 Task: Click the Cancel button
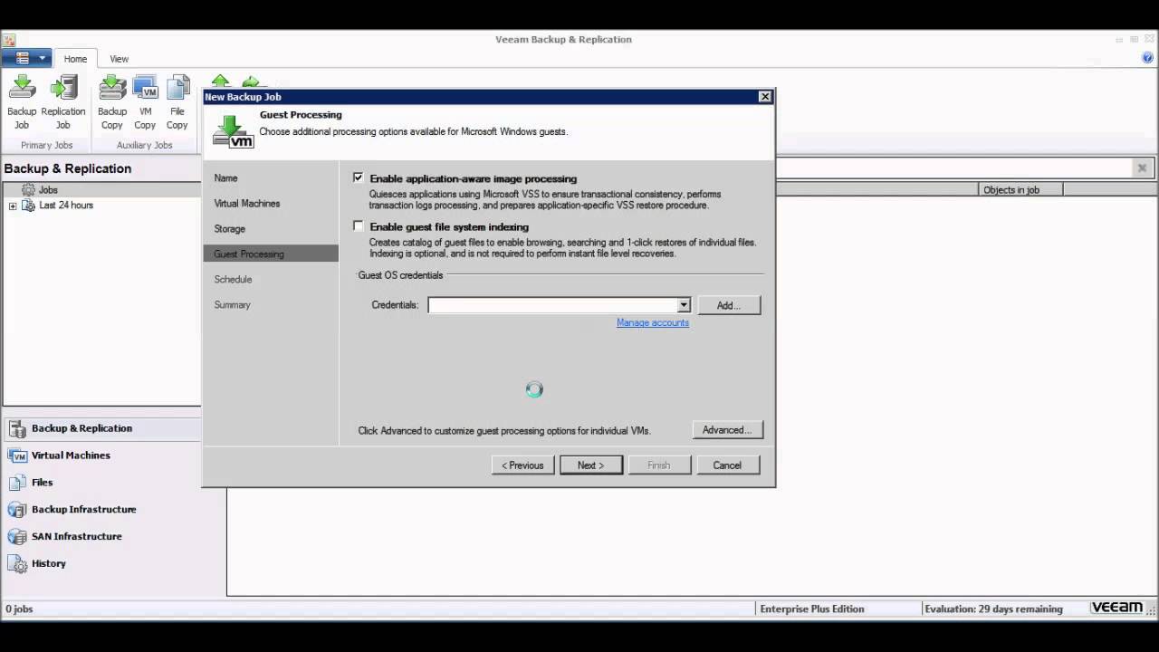point(727,465)
